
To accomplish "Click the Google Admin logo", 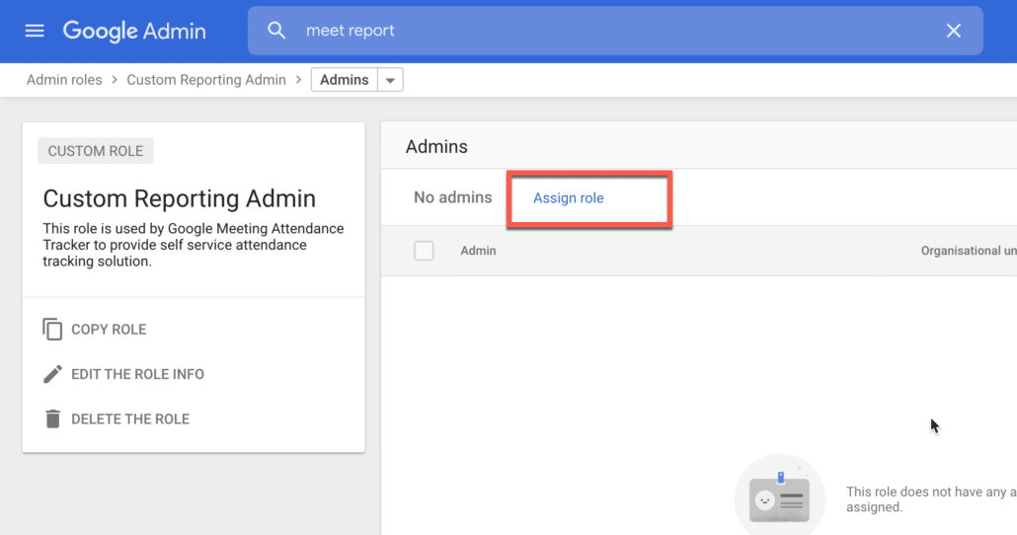I will click(x=134, y=31).
